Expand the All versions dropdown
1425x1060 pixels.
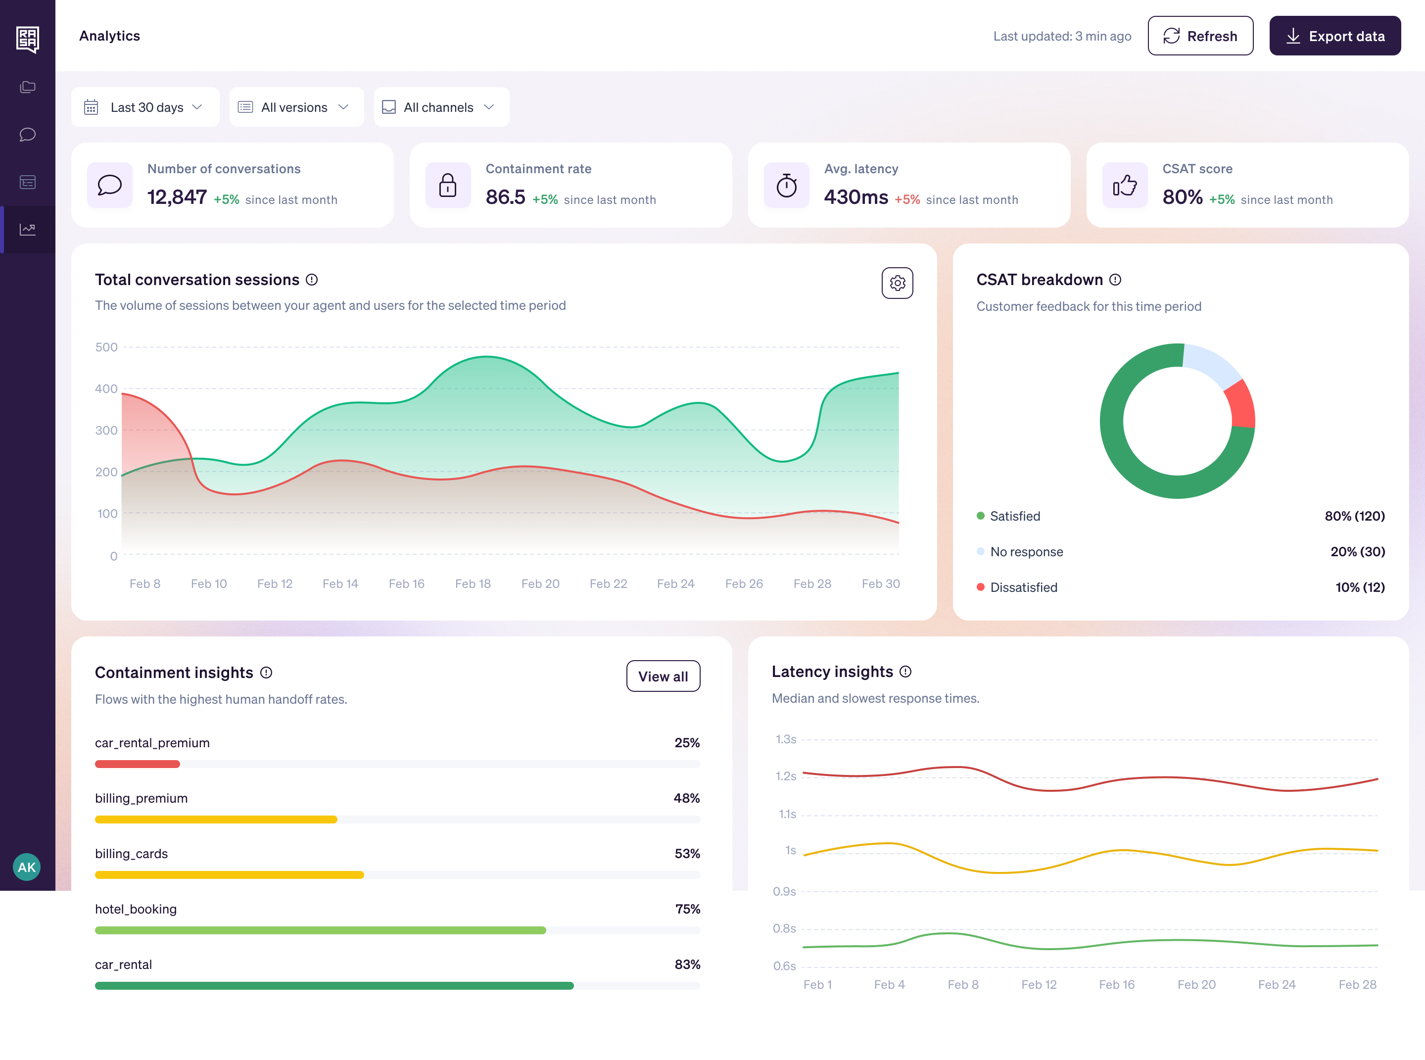(296, 107)
